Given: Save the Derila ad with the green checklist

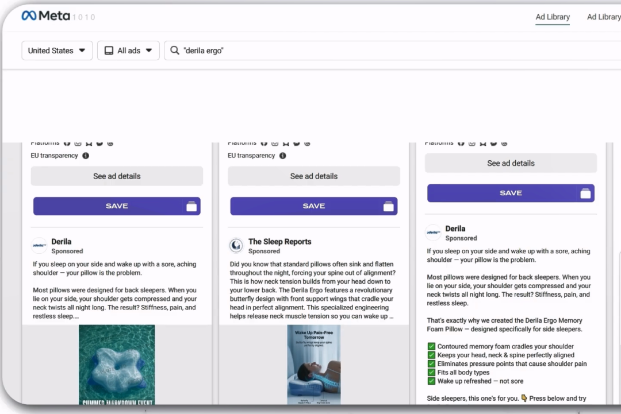Looking at the screenshot, I should point(511,193).
